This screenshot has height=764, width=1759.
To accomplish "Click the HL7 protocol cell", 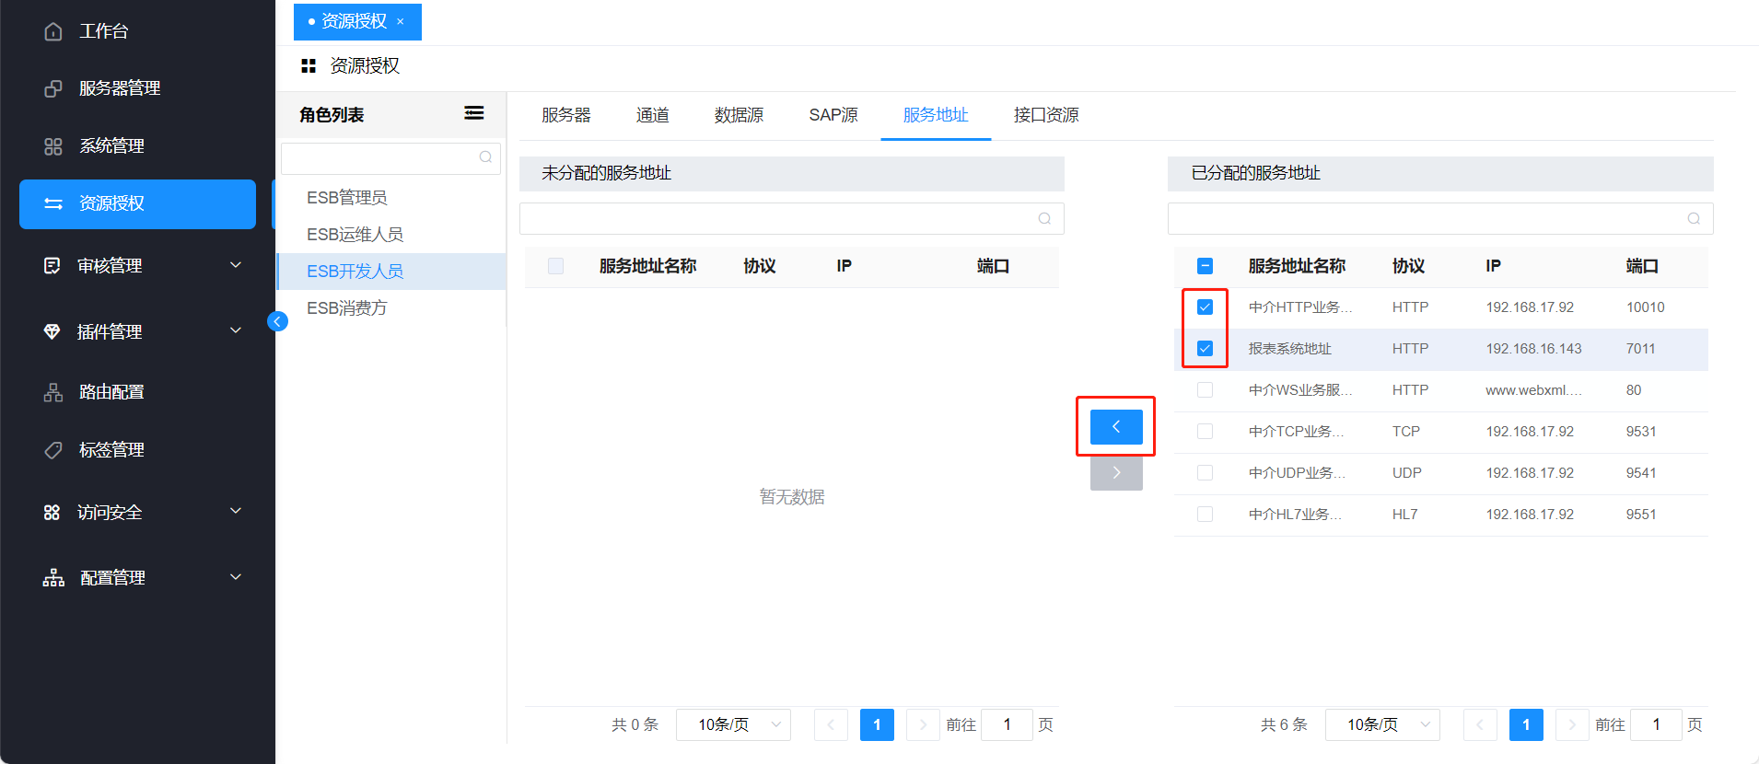I will coord(1404,515).
